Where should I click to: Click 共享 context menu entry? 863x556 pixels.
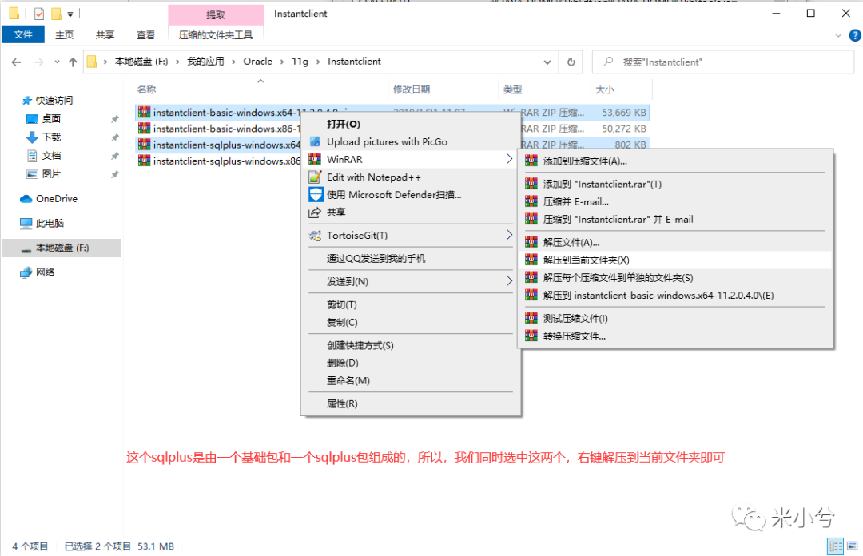click(411, 212)
